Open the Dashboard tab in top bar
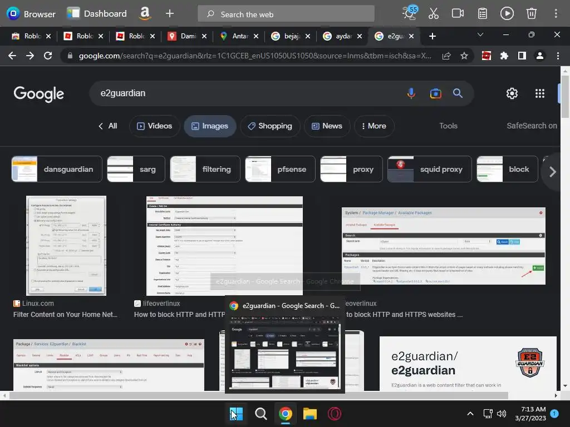Screen dimensions: 570x427 [97, 13]
